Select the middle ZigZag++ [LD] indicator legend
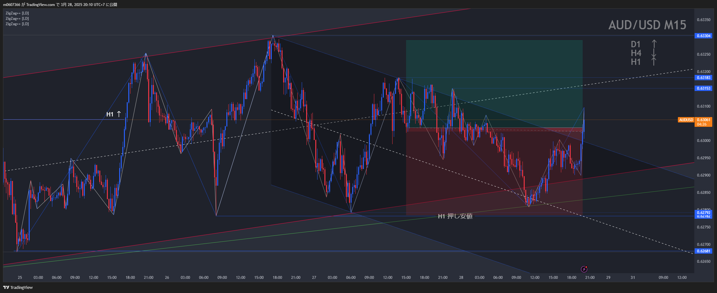 click(x=17, y=19)
